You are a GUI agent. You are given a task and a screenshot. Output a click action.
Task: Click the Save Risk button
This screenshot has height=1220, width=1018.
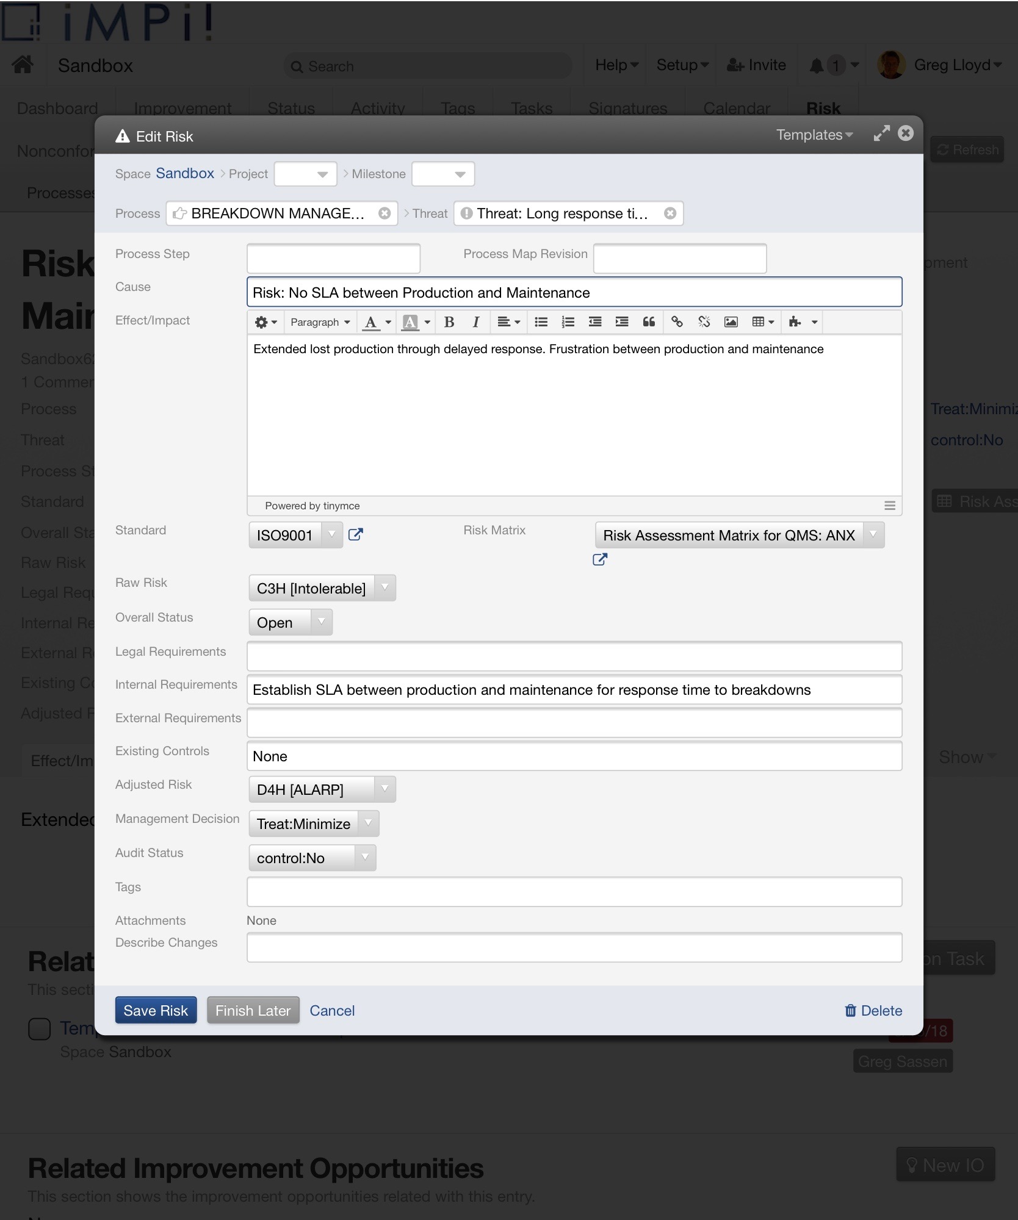(156, 1011)
